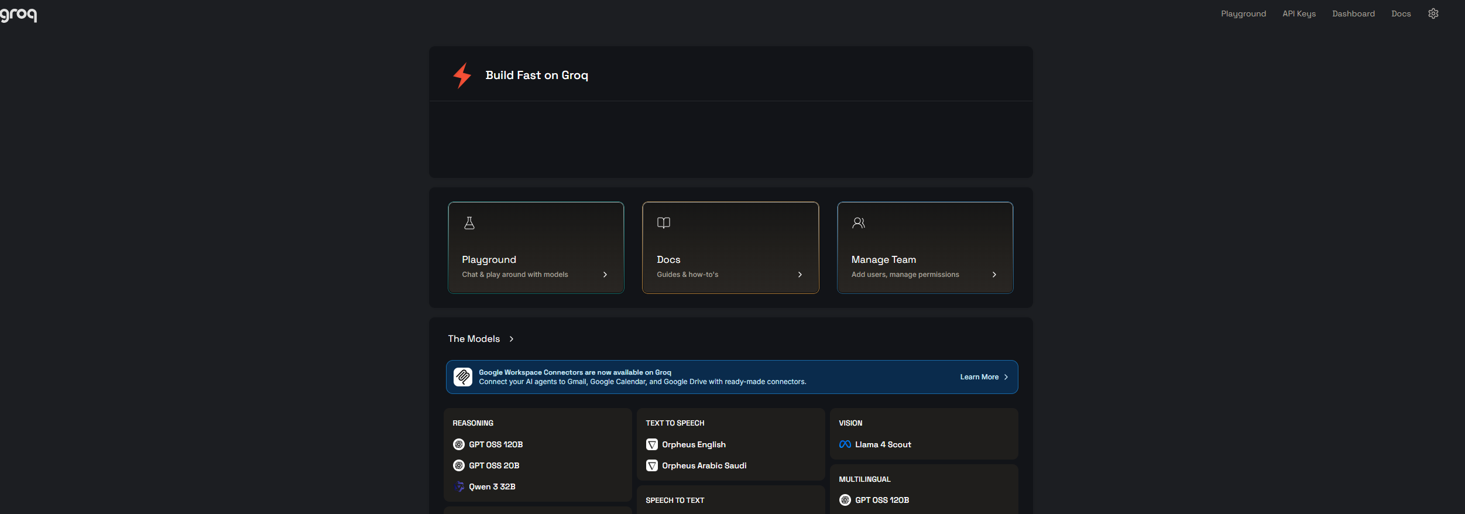Click the flask icon on Playground card
Viewport: 1465px width, 514px height.
(x=469, y=223)
